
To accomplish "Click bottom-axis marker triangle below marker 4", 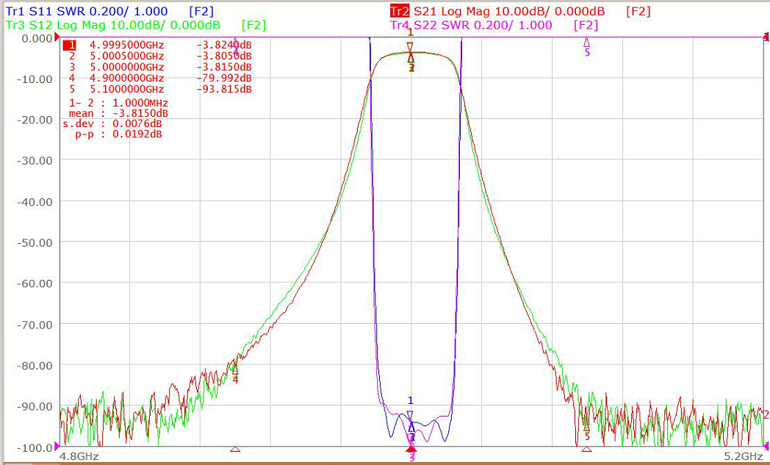I will click(x=235, y=449).
